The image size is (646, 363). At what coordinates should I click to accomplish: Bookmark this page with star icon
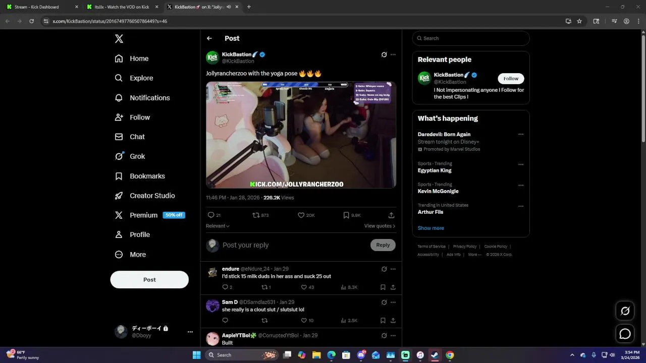coord(579,21)
